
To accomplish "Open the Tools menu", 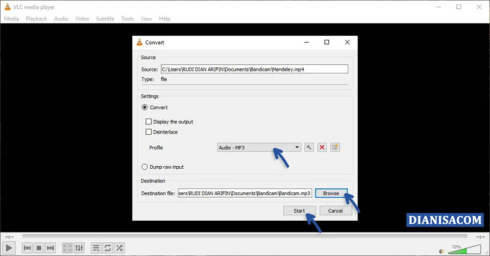I will 127,19.
